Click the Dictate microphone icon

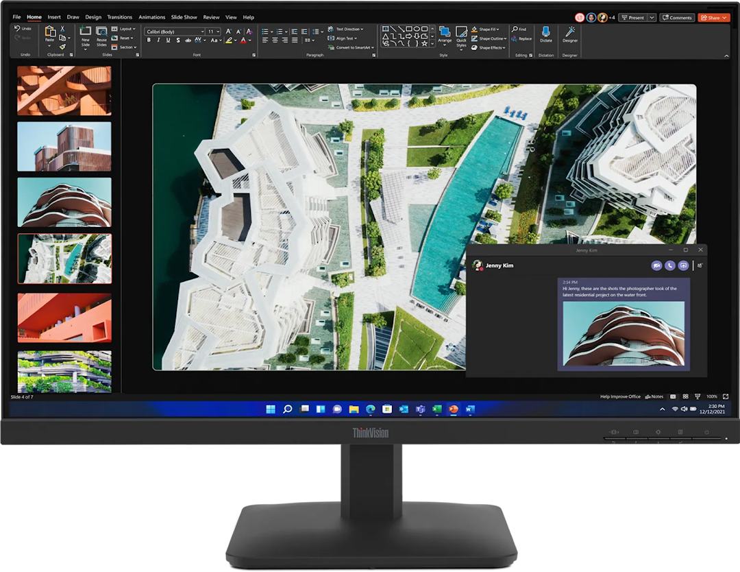click(545, 32)
